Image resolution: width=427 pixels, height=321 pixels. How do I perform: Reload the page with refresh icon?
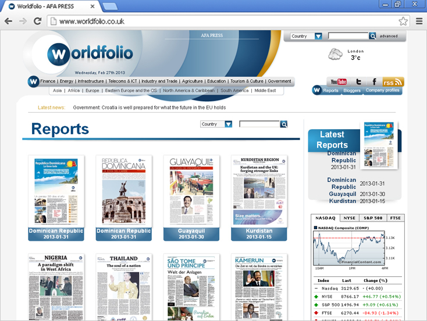point(38,21)
